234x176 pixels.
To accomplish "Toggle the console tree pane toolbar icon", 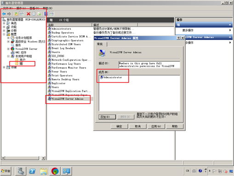I will coord(22,14).
